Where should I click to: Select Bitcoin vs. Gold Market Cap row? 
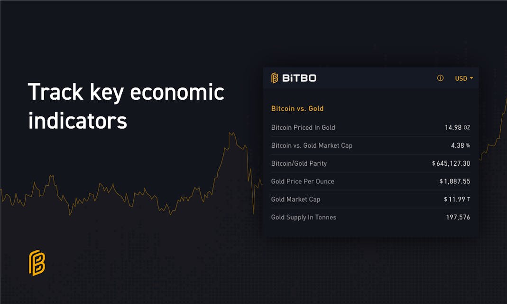370,145
